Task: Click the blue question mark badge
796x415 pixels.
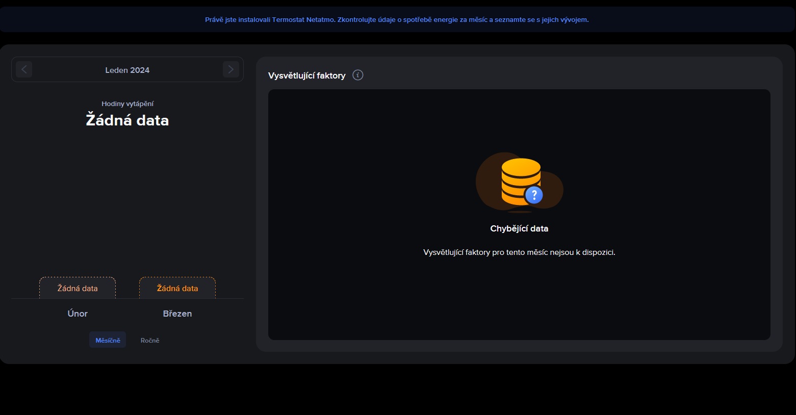Action: (x=534, y=194)
